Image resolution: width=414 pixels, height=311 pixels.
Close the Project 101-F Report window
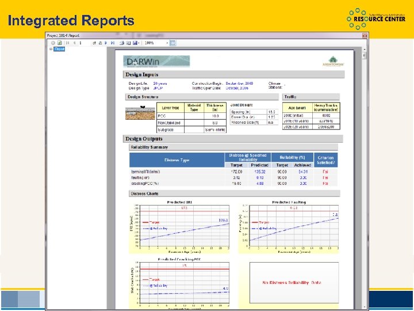tap(365, 36)
